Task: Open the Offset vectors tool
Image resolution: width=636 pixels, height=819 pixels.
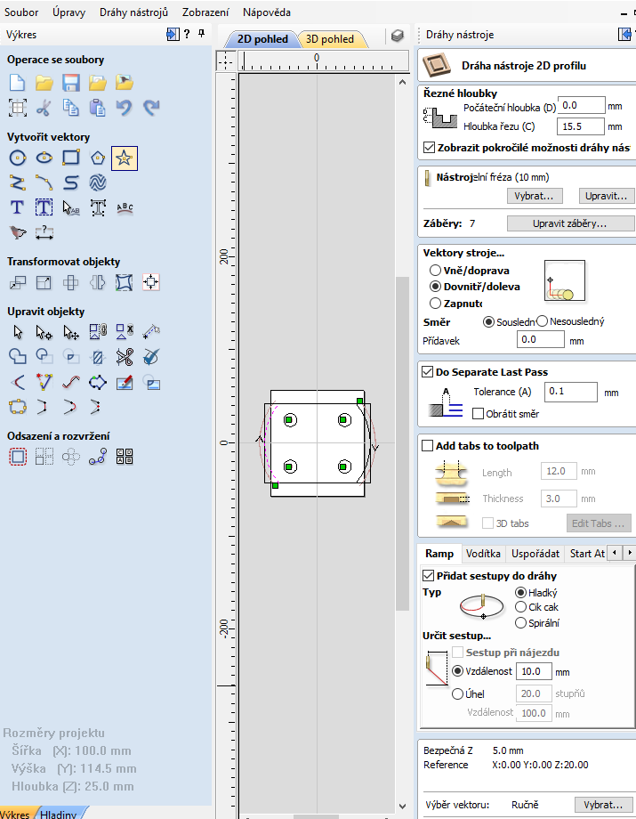Action: pos(17,457)
